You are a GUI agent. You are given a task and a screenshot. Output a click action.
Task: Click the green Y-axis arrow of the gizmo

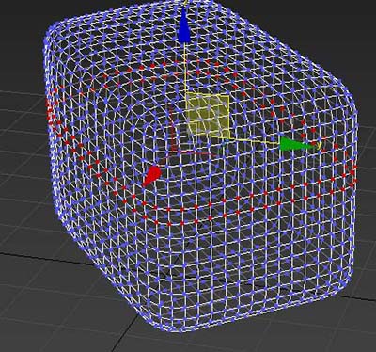coord(296,144)
